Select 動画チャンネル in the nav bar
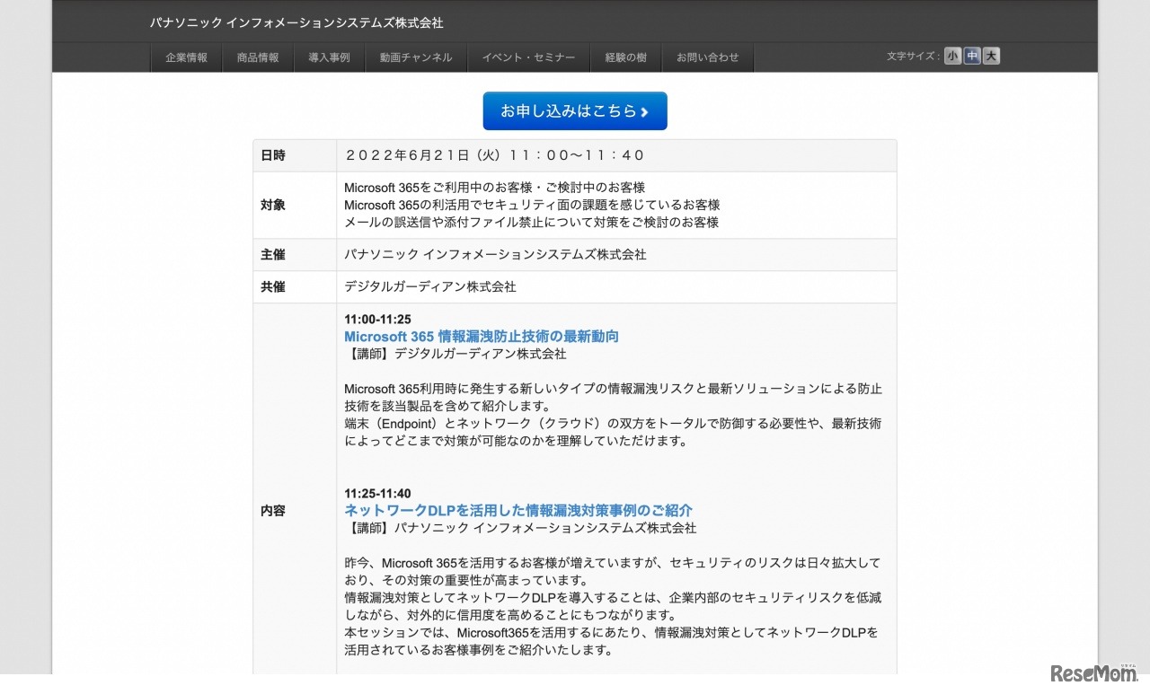The width and height of the screenshot is (1150, 694). coord(415,57)
